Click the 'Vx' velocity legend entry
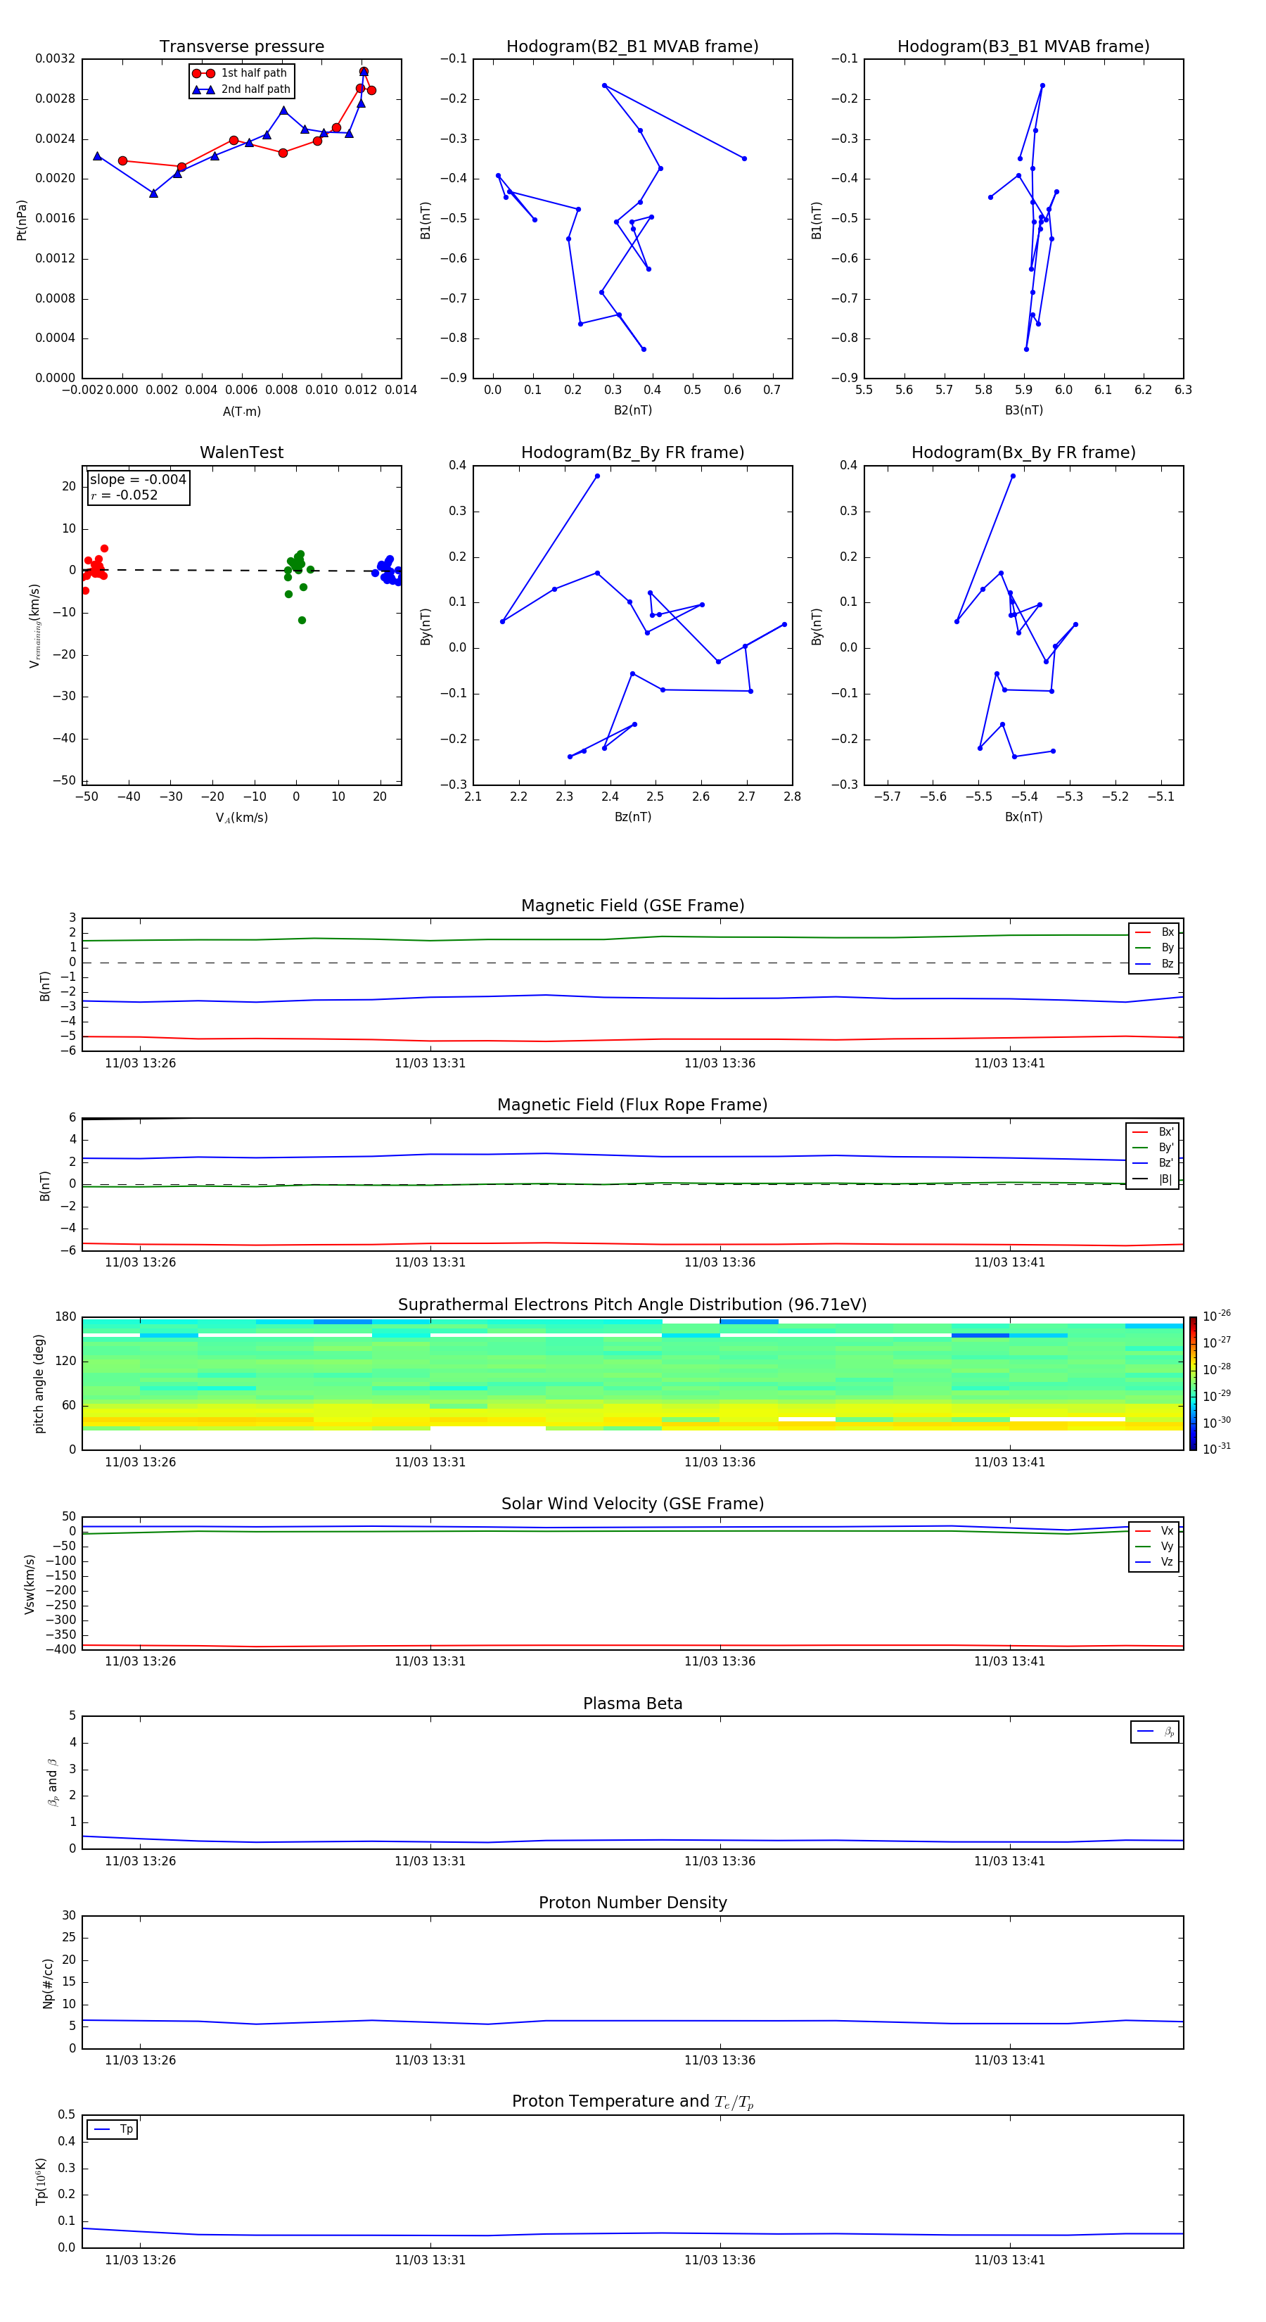This screenshot has height=2322, width=1266. (1154, 1530)
